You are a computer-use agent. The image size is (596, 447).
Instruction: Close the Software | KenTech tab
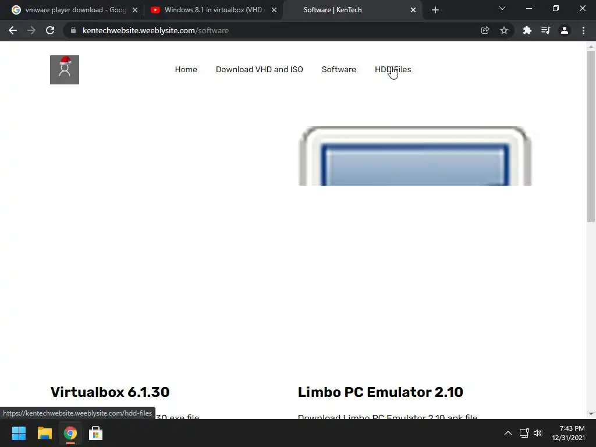[x=413, y=10]
